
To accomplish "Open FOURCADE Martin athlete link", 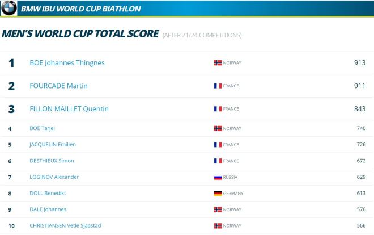I will click(58, 86).
